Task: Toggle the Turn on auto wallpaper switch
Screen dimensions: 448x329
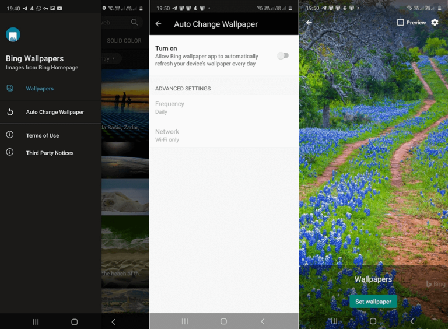Action: (283, 55)
